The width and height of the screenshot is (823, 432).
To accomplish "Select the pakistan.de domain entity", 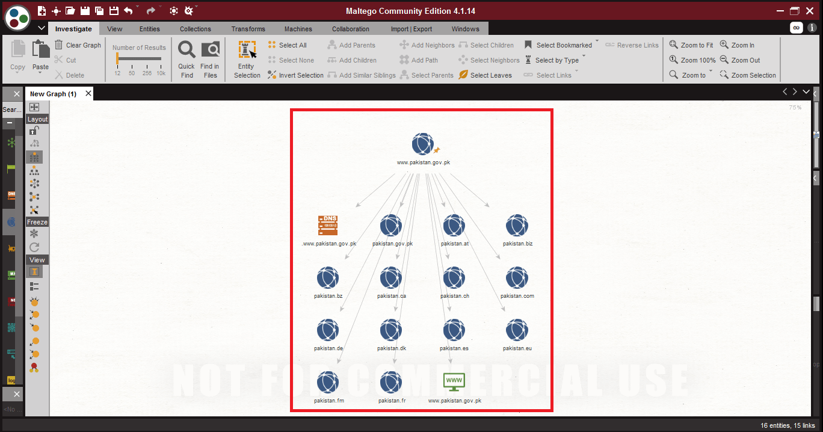I will [328, 330].
